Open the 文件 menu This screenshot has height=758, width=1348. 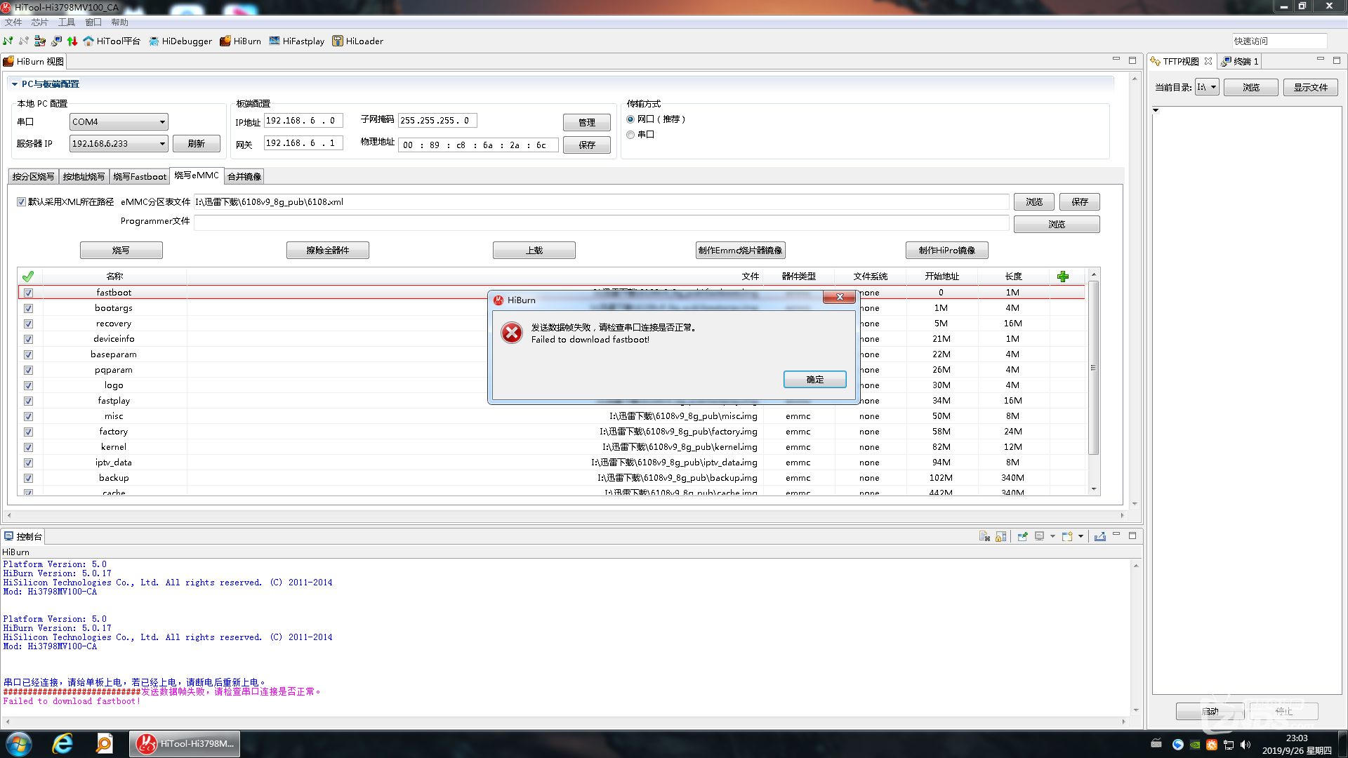point(13,22)
